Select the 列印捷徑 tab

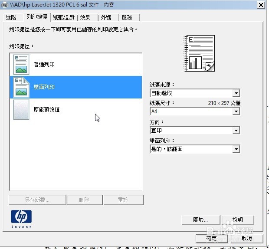click(x=37, y=17)
